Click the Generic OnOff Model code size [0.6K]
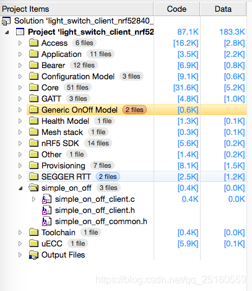The image size is (252, 291). (188, 110)
